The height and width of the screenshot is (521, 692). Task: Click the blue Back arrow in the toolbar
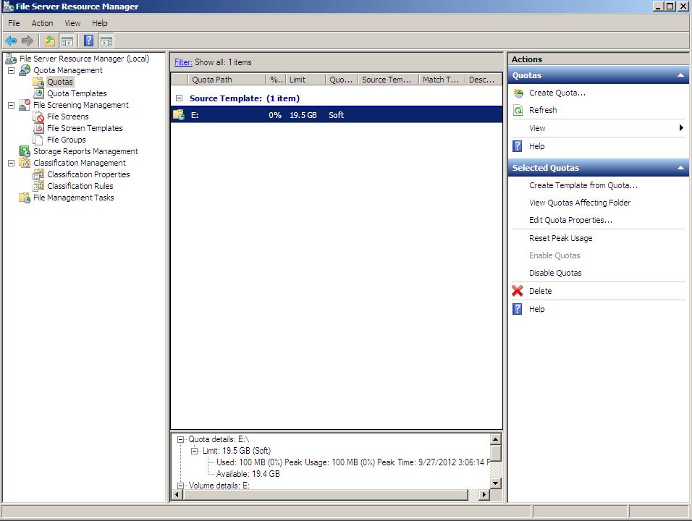(x=11, y=41)
